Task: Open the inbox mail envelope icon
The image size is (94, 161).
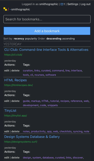Action: tap(62, 4)
